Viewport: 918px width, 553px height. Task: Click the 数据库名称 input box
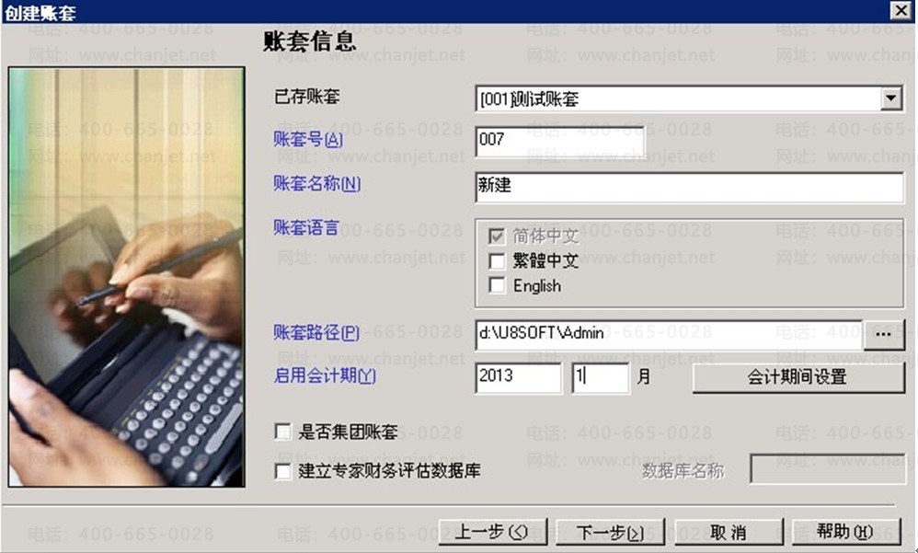point(827,469)
